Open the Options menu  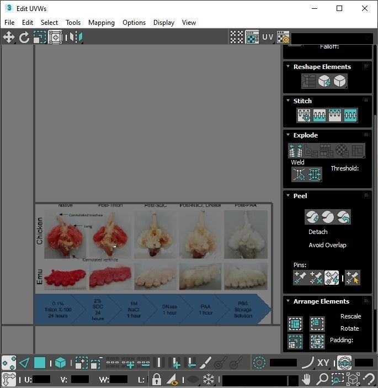tap(134, 23)
